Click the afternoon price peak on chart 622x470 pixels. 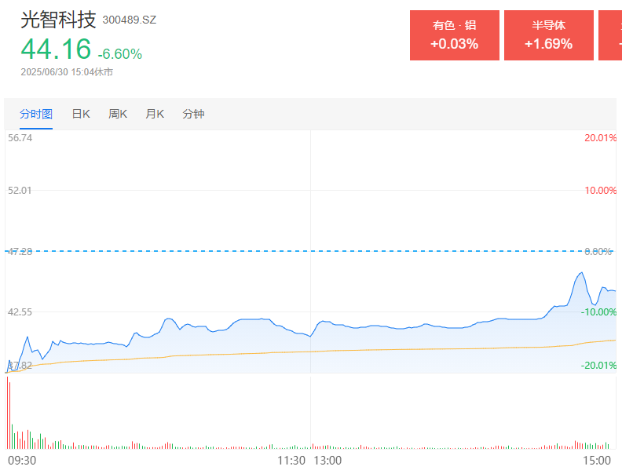tap(582, 272)
